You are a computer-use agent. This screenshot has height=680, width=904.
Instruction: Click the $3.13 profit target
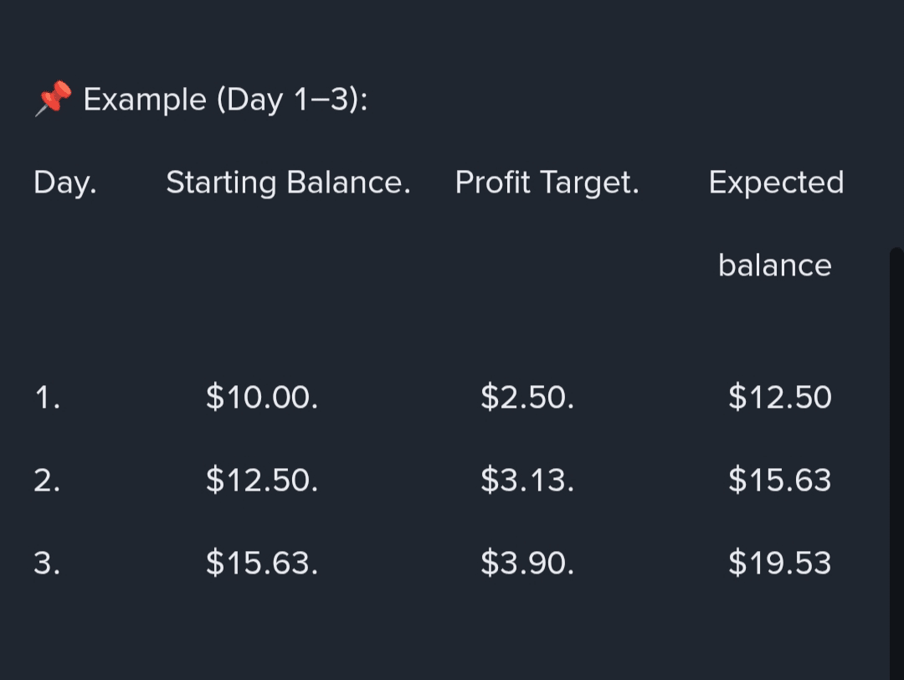[527, 480]
